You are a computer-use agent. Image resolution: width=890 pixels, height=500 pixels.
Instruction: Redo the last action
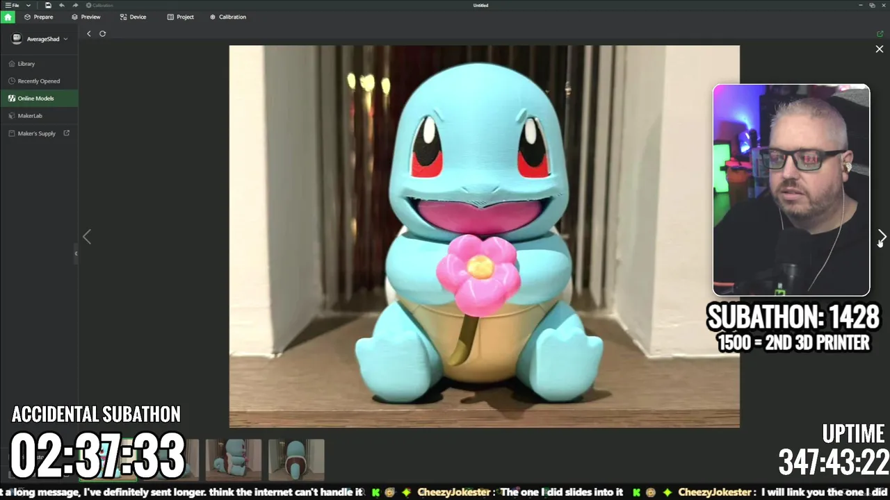point(75,5)
